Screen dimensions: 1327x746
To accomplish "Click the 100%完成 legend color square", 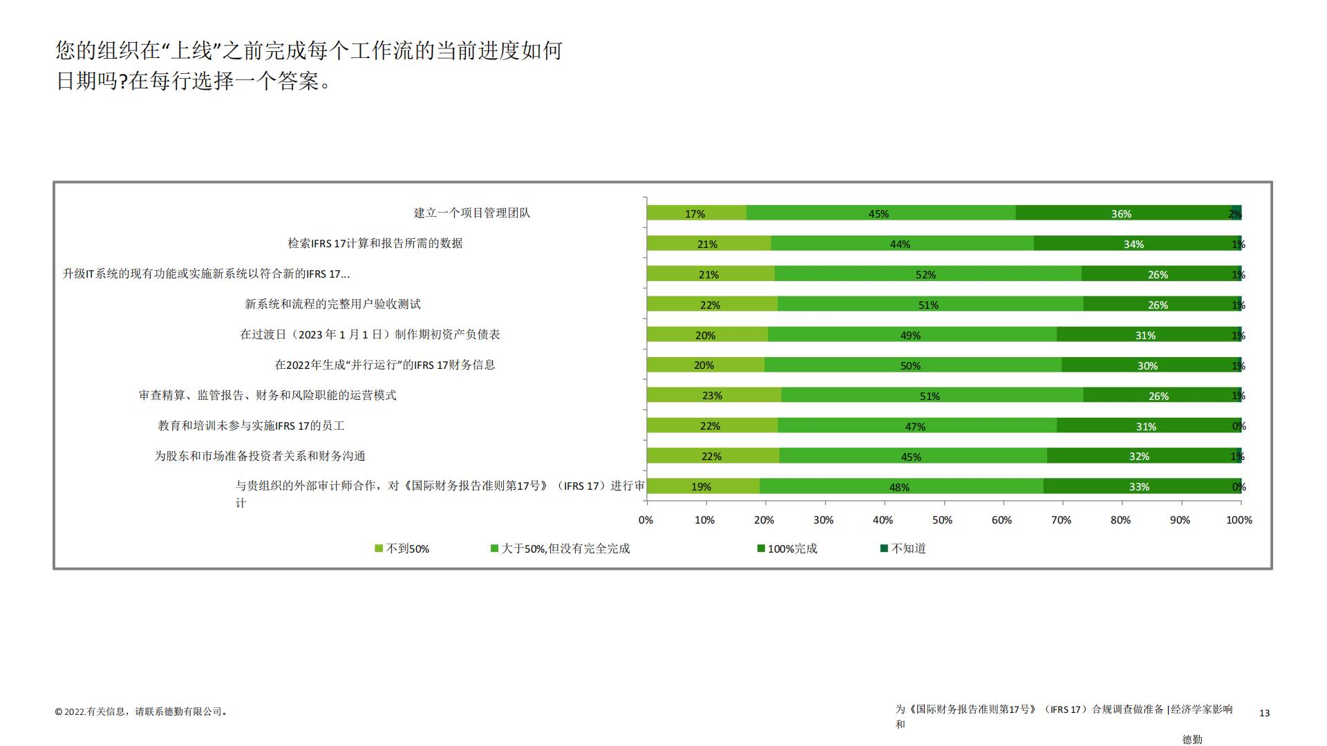I will 761,548.
